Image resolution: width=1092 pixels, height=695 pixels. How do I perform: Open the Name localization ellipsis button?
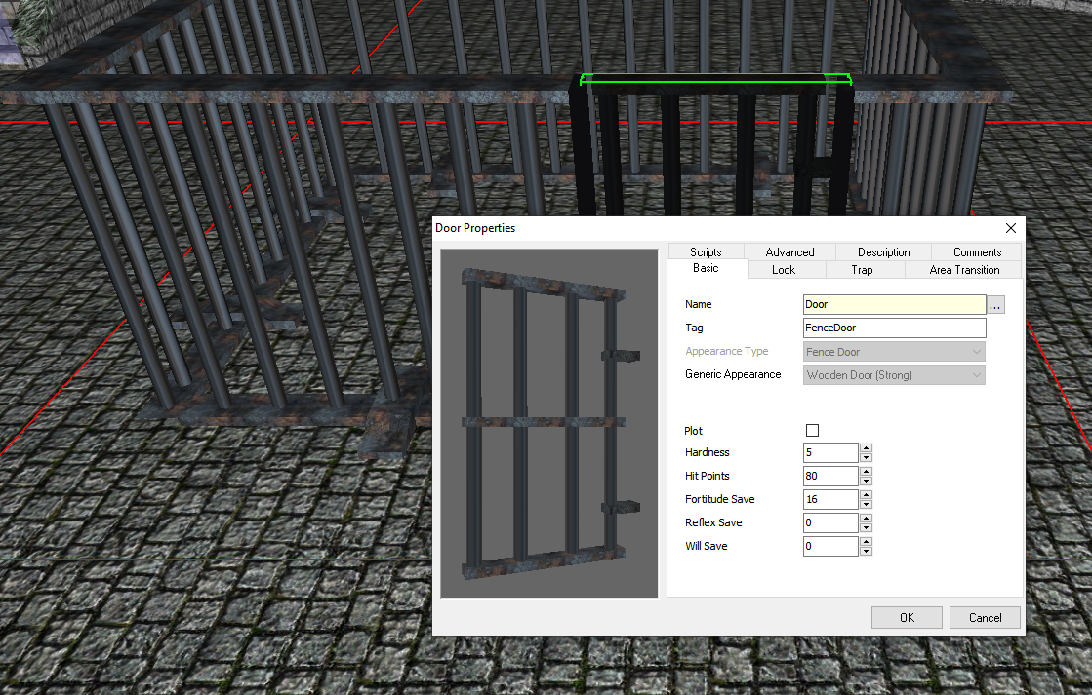pos(996,305)
